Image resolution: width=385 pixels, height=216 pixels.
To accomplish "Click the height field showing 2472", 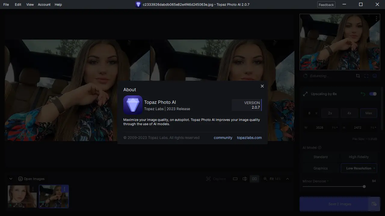I will pyautogui.click(x=358, y=127).
